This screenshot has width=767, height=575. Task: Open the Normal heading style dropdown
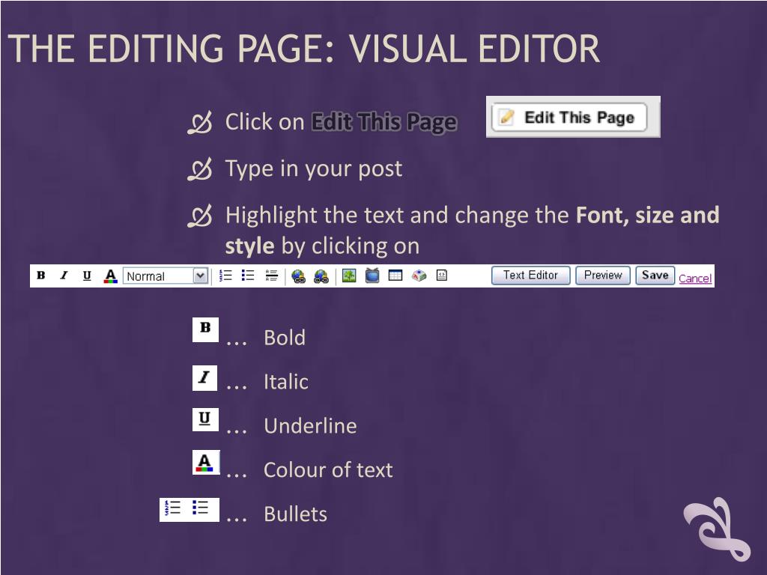tap(166, 276)
